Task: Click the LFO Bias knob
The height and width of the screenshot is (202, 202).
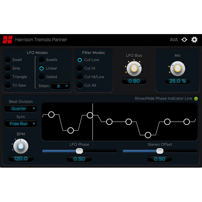Action: (x=134, y=68)
